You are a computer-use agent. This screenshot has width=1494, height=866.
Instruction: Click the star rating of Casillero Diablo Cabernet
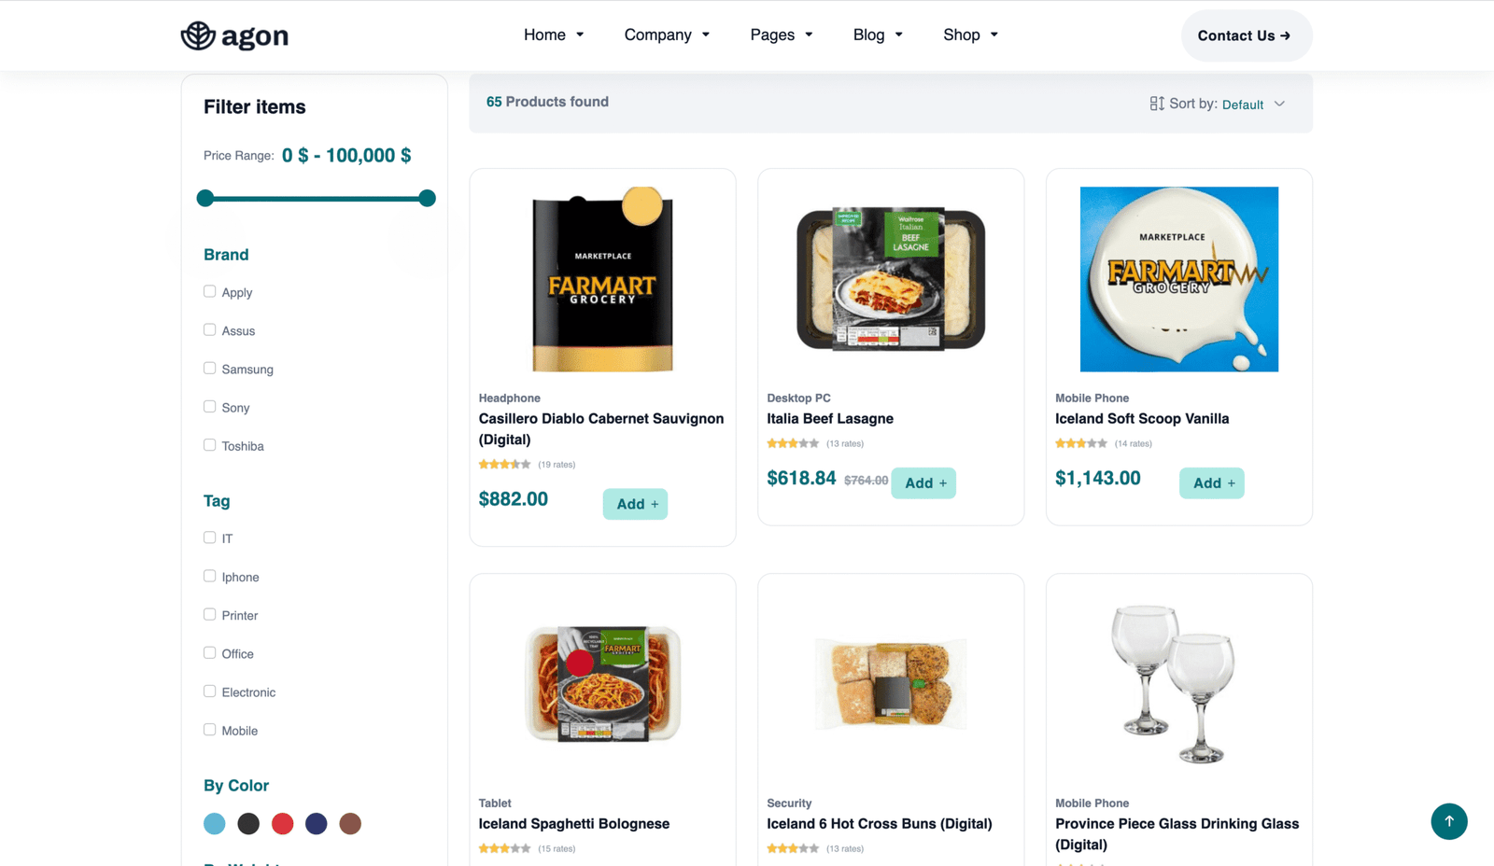504,464
